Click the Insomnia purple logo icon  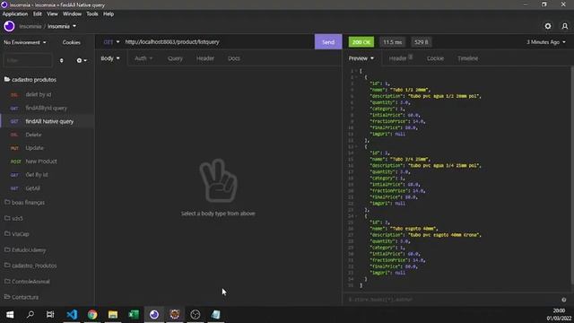(x=9, y=26)
